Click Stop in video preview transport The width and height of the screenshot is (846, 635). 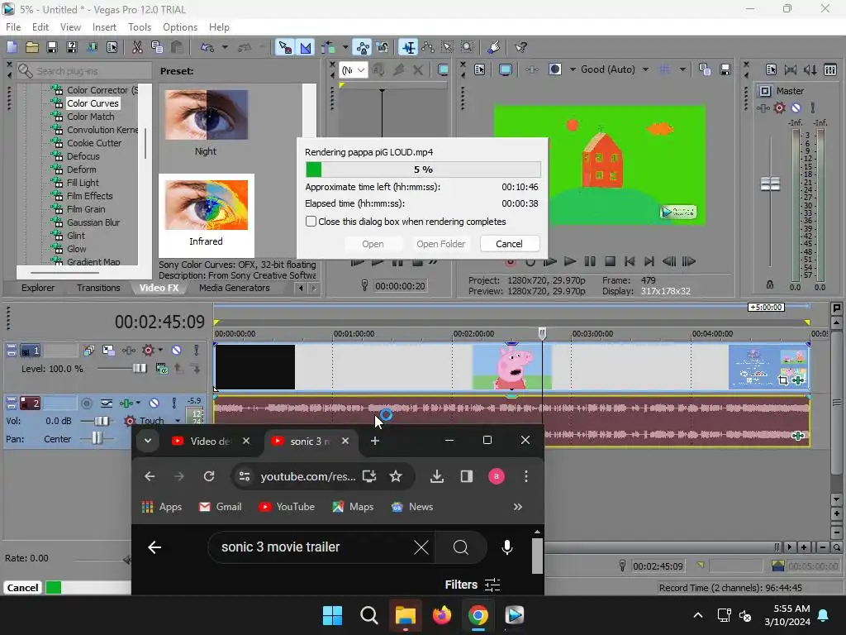click(x=610, y=261)
